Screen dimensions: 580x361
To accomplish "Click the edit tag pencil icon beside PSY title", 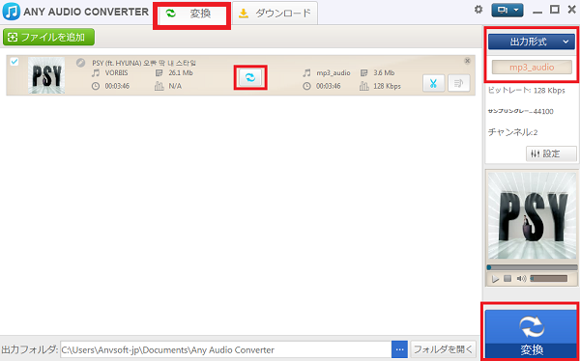I will [x=80, y=63].
